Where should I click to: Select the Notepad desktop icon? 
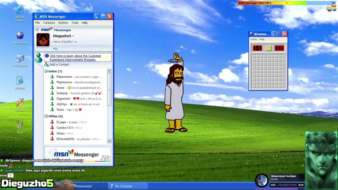[20, 81]
